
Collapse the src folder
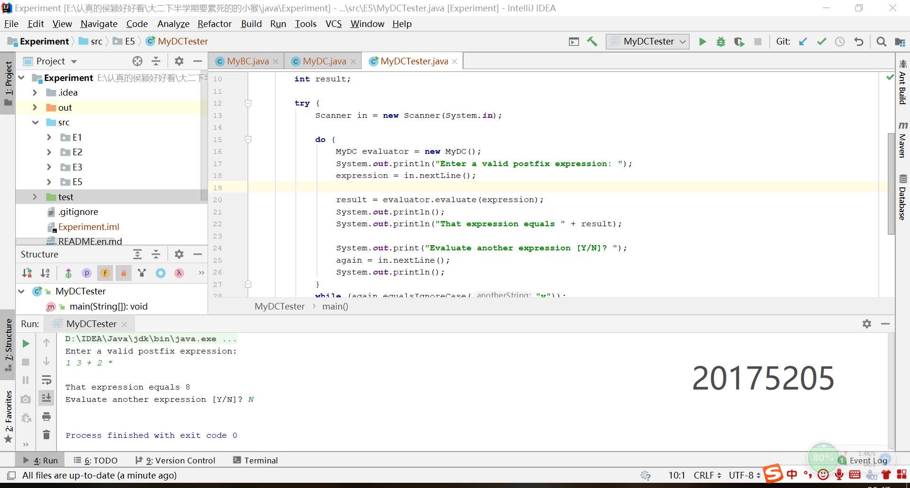tap(35, 123)
